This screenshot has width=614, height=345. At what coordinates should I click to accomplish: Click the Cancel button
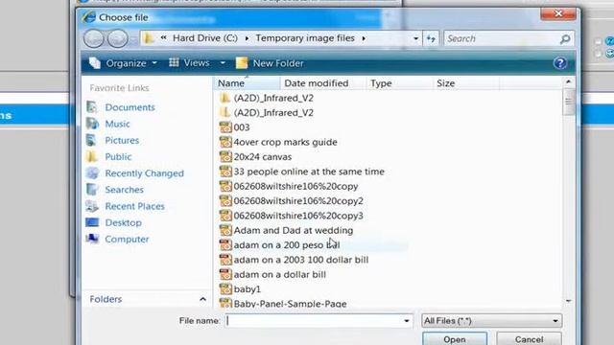pos(529,338)
